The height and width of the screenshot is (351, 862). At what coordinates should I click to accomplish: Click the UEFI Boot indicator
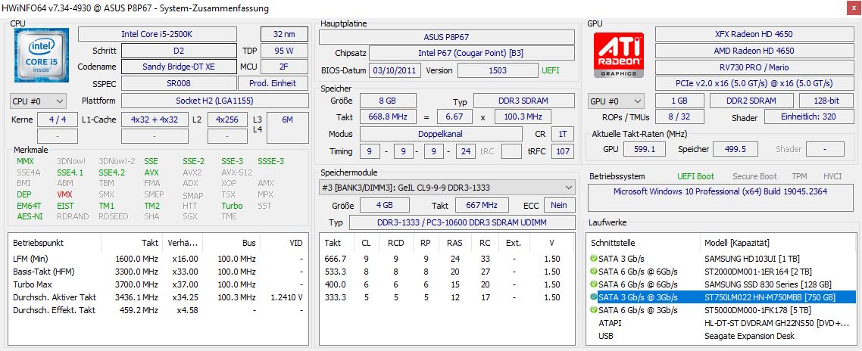(x=695, y=176)
